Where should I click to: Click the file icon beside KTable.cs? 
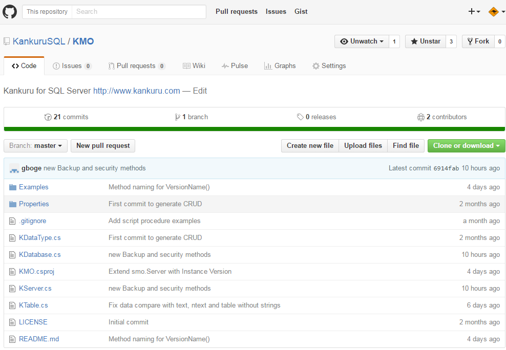pos(12,305)
